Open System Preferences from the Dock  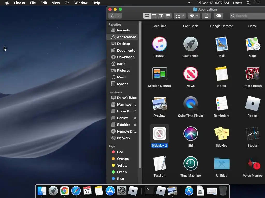point(122,191)
